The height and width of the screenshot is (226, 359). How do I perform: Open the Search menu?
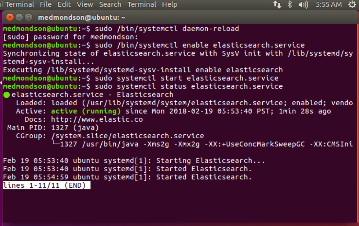click(110, 5)
